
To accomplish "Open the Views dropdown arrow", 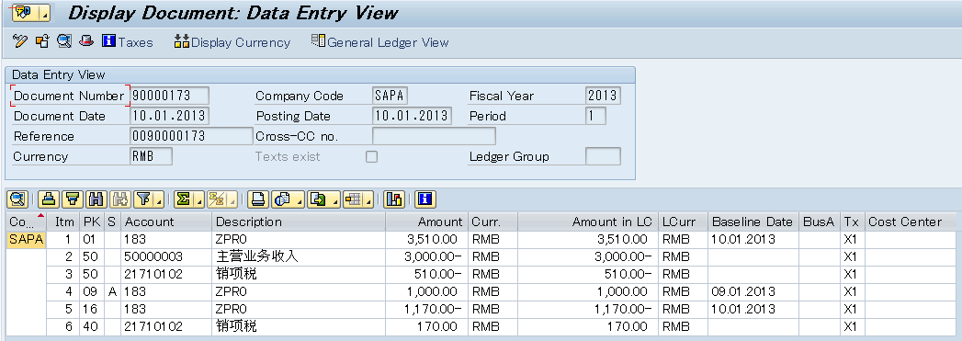I will pyautogui.click(x=299, y=200).
